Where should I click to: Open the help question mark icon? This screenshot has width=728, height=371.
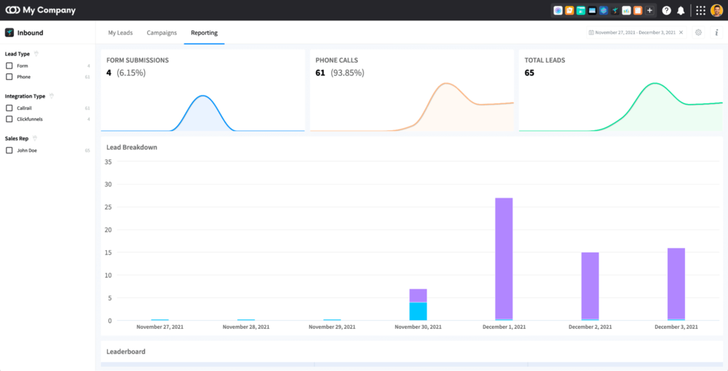point(666,11)
